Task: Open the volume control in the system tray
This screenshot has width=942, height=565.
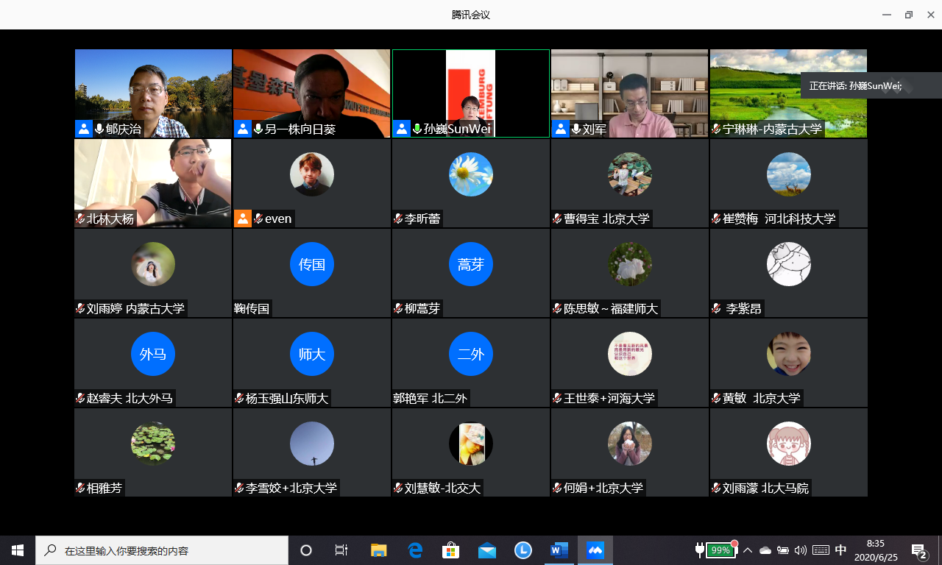Action: [801, 550]
